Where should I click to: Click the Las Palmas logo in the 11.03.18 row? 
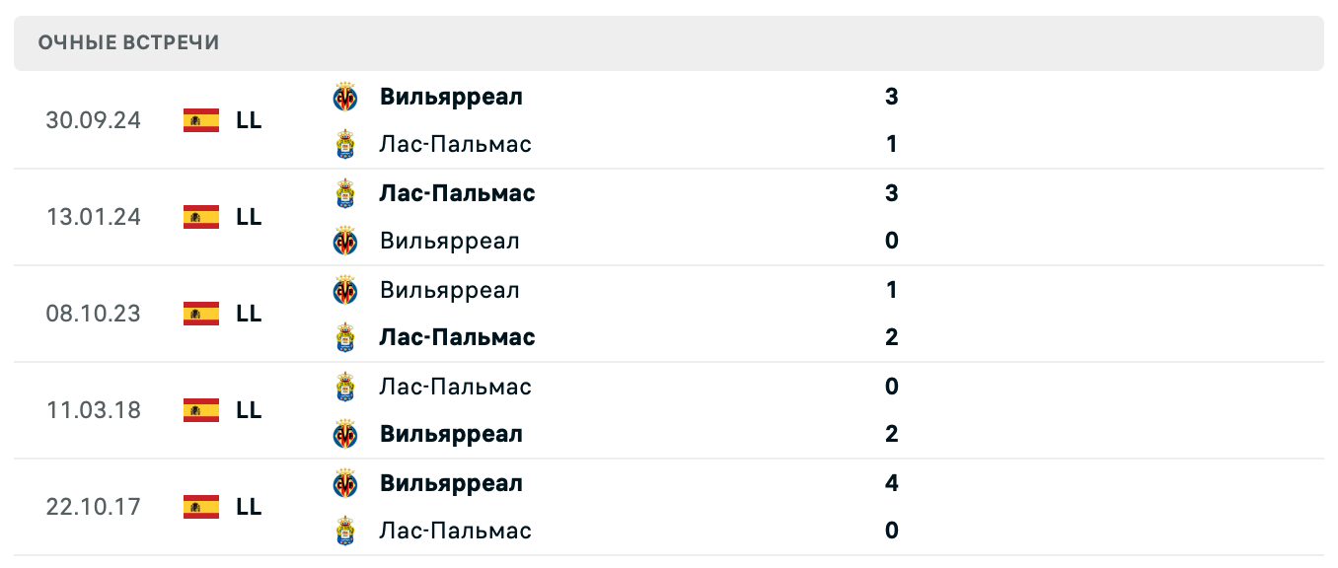346,386
